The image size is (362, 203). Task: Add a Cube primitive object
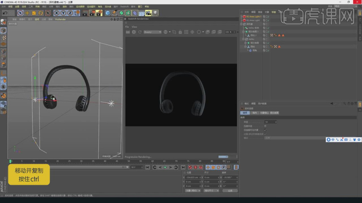click(108, 13)
